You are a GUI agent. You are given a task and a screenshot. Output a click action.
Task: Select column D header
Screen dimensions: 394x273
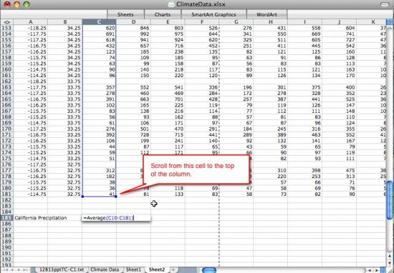point(133,22)
